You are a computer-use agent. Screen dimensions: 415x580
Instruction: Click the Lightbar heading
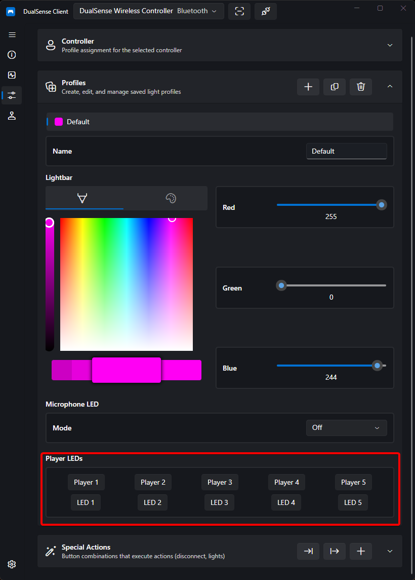coord(59,177)
